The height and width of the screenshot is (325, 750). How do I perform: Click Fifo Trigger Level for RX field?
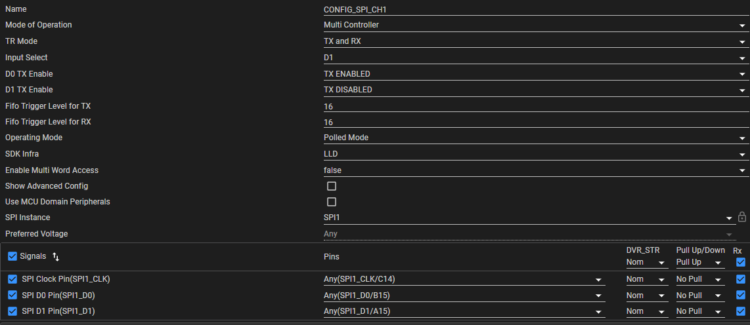point(536,122)
